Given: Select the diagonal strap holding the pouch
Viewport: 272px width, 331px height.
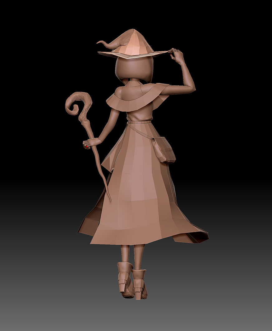Looking at the screenshot, I should [x=142, y=132].
